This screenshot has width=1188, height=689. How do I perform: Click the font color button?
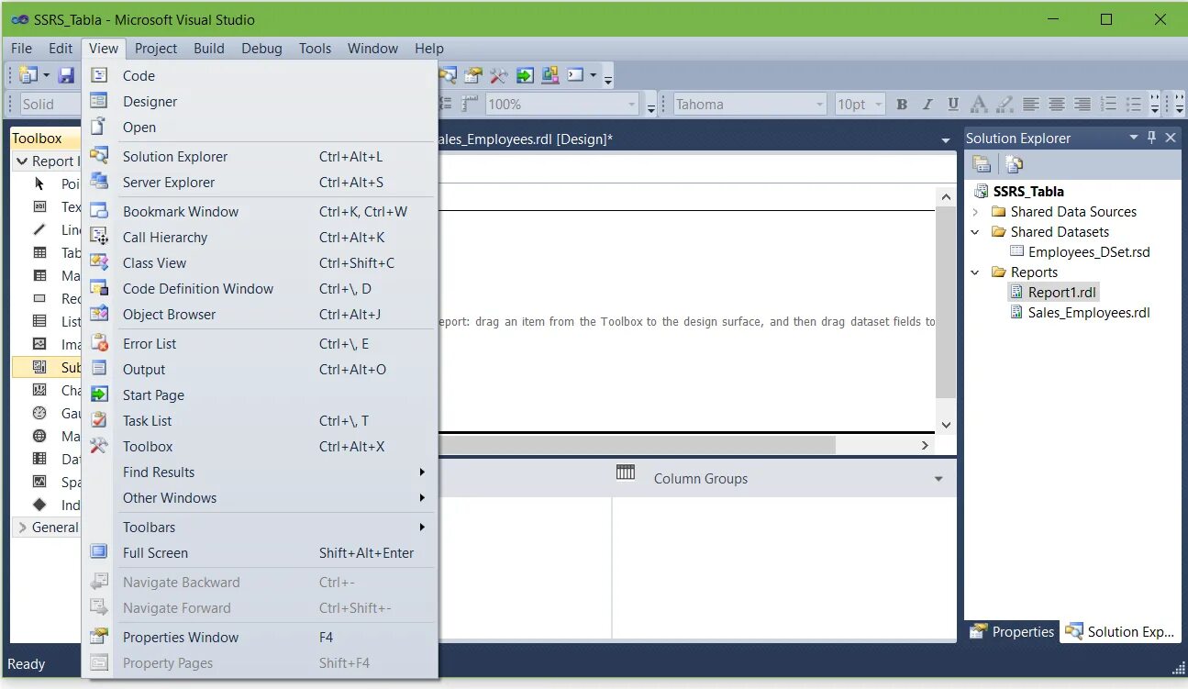(979, 105)
